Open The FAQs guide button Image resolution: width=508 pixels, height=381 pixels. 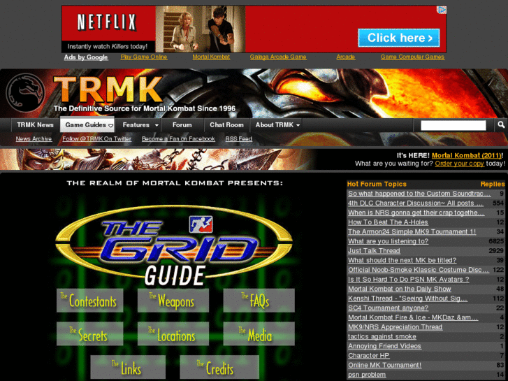[259, 301]
